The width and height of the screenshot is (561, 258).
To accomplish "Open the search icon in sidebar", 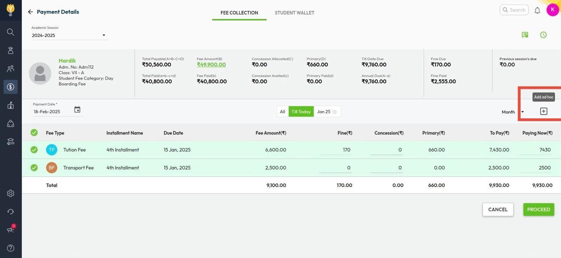I will pyautogui.click(x=11, y=32).
